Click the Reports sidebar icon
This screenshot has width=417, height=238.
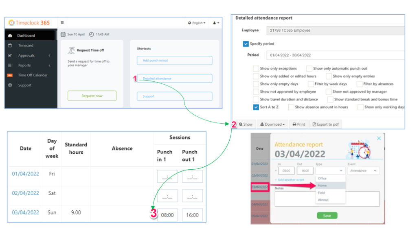(10, 65)
